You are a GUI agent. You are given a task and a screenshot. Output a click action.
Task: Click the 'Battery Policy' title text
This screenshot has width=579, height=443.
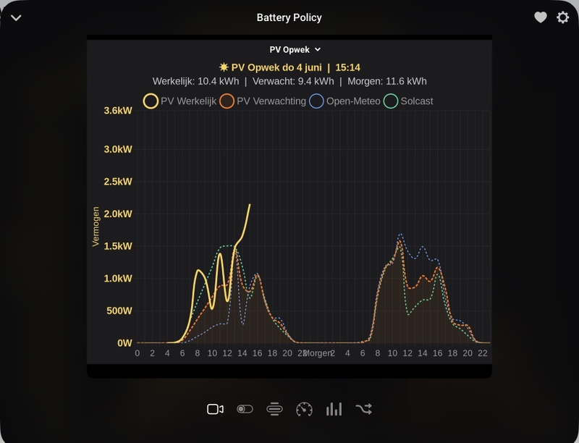point(289,17)
